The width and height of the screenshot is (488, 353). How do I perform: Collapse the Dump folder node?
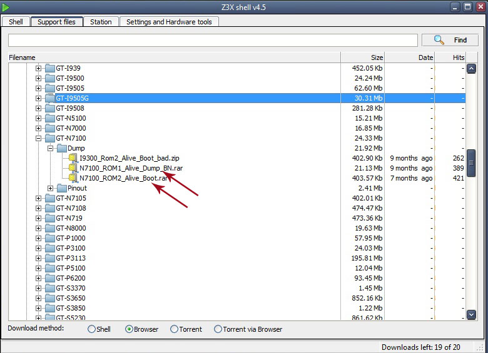coord(50,148)
